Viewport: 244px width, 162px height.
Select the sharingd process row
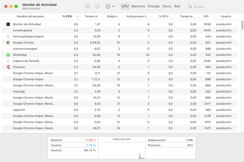tap(120, 91)
